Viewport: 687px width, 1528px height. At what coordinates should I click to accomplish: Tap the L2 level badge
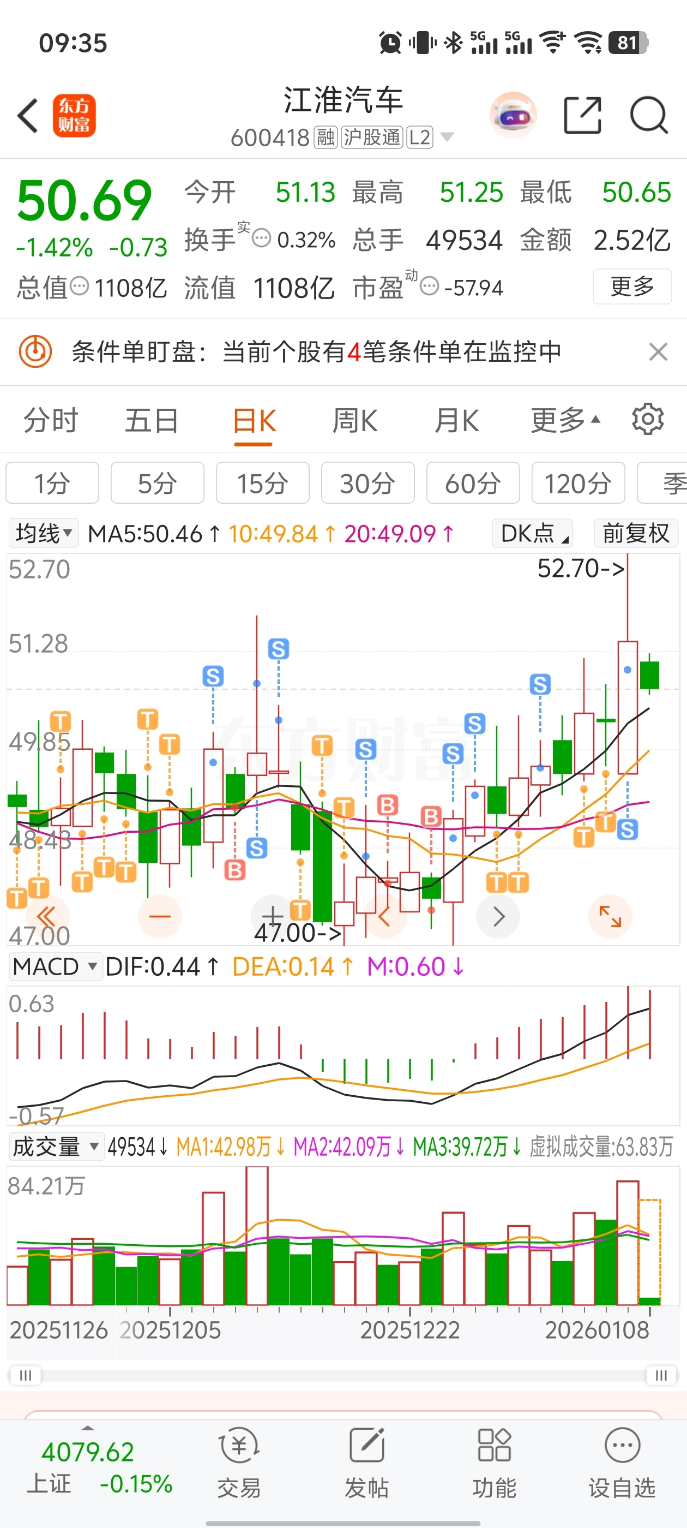click(x=420, y=138)
